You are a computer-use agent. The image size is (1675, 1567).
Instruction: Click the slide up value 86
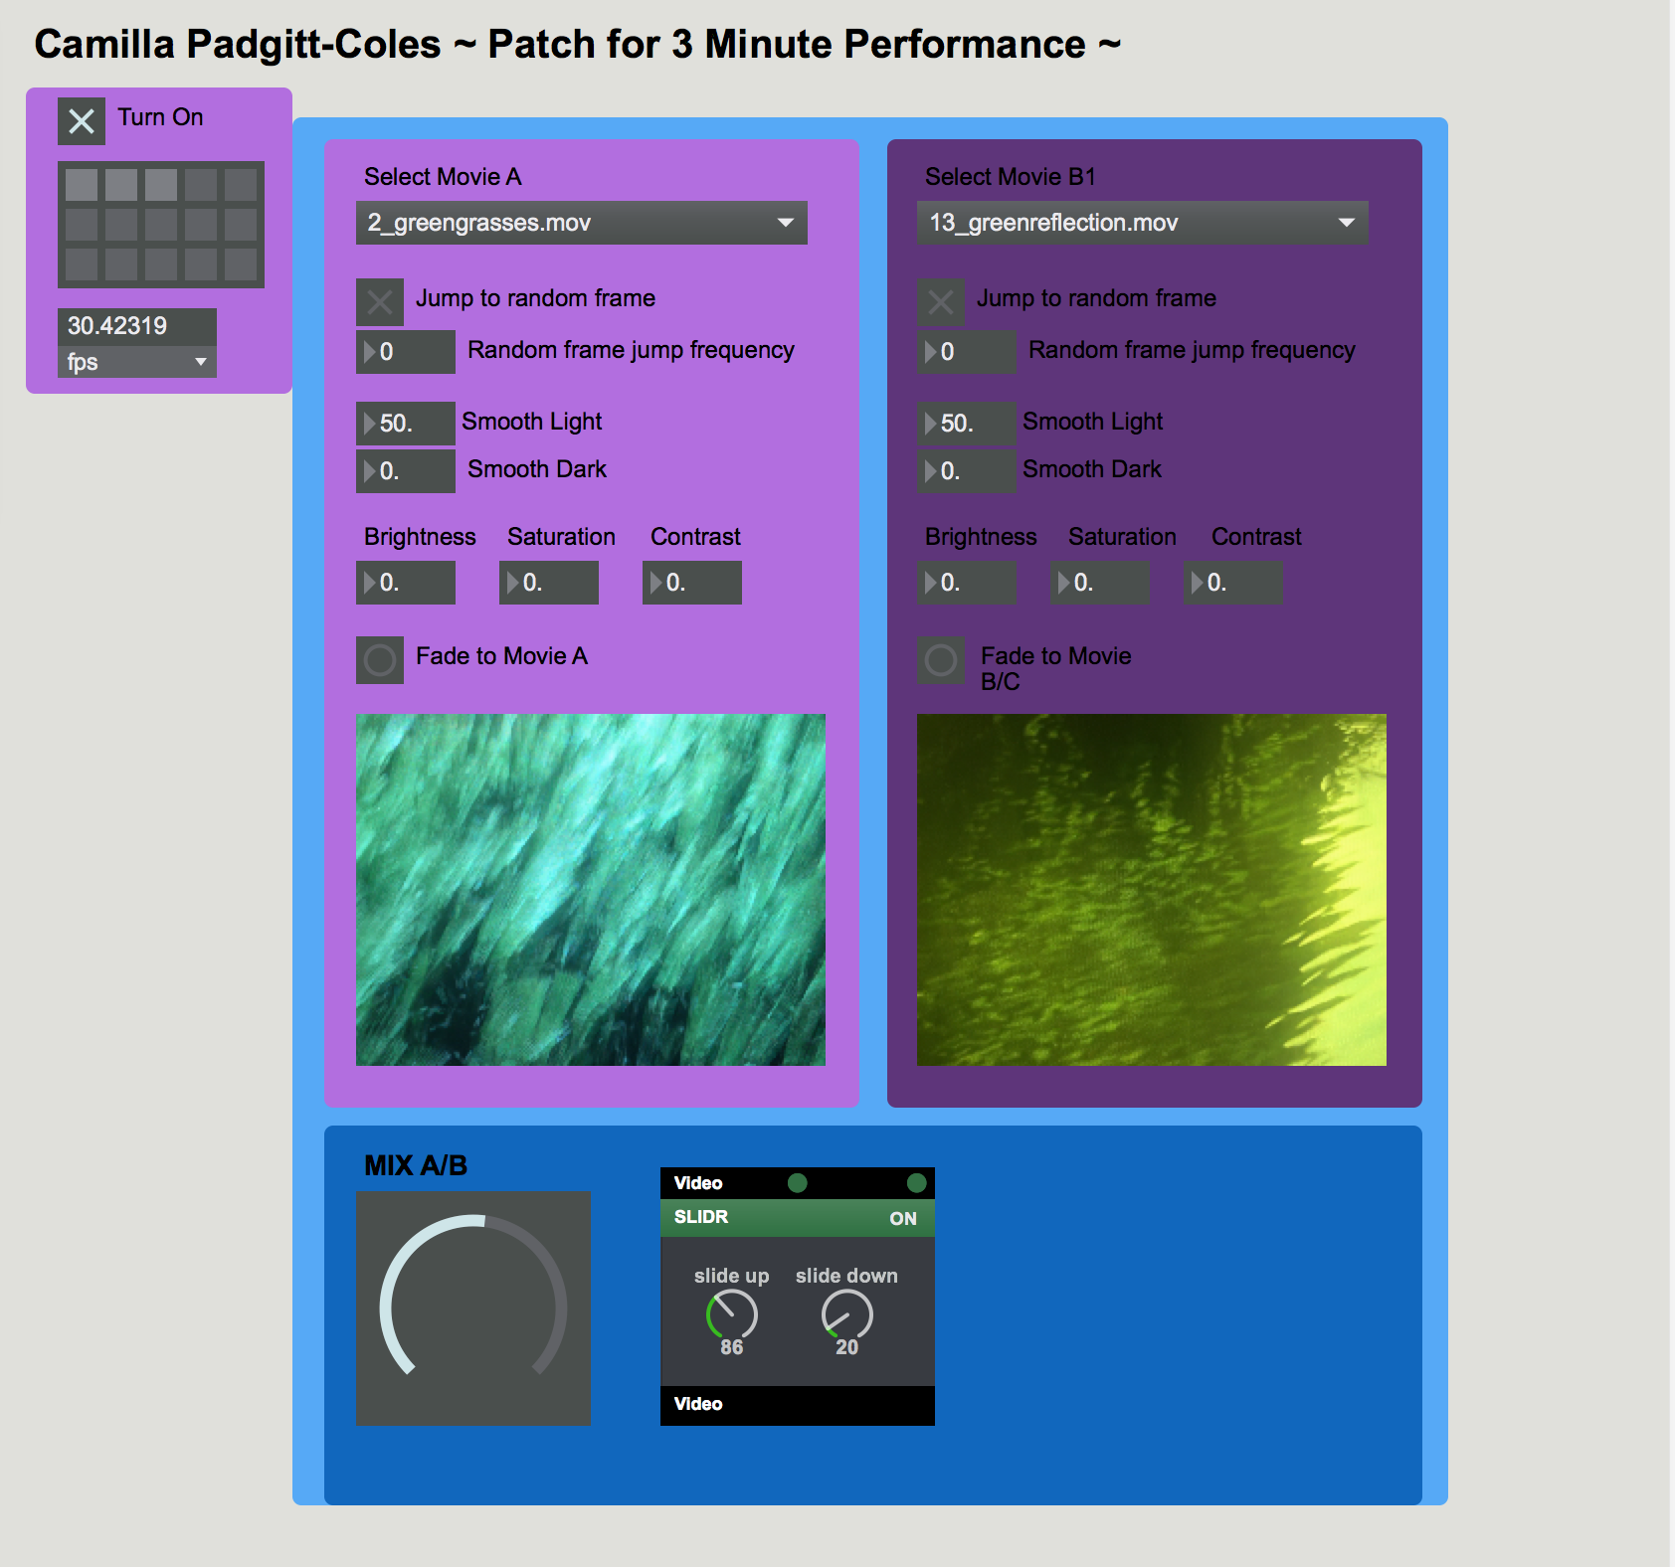[x=732, y=1347]
